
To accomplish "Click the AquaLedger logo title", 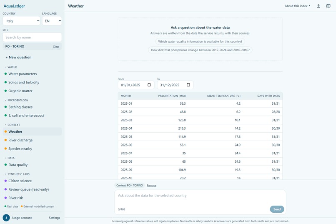I will click(14, 6).
